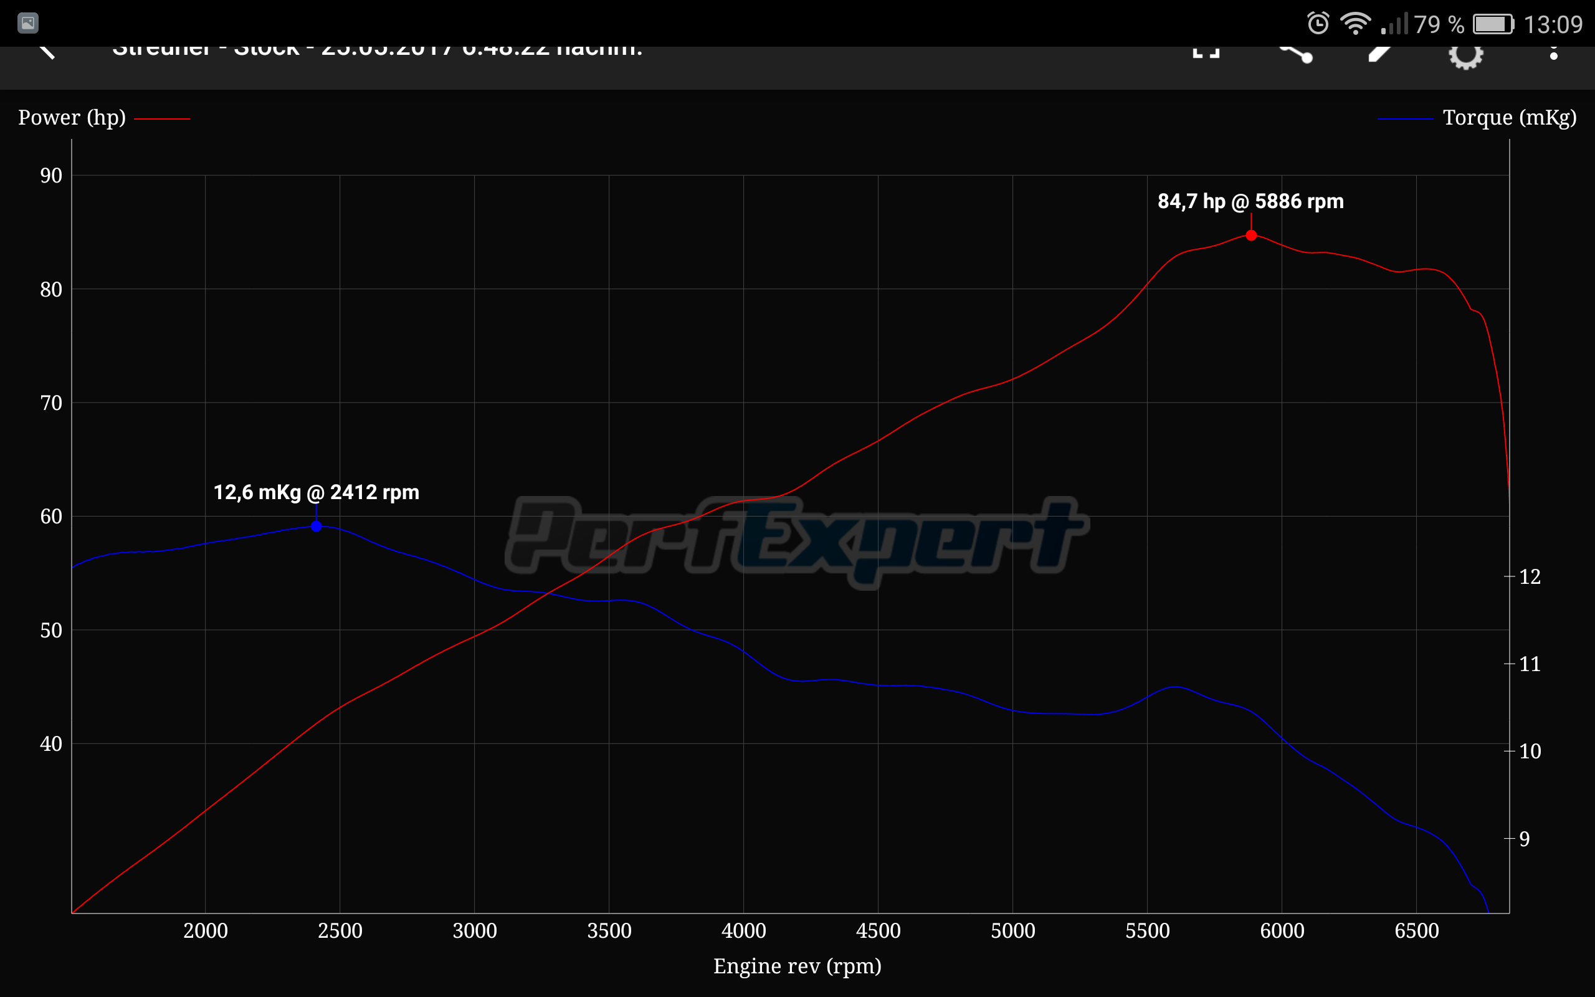Screen dimensions: 1595x997
Task: Open the three-dot overflow menu
Action: pyautogui.click(x=1553, y=53)
